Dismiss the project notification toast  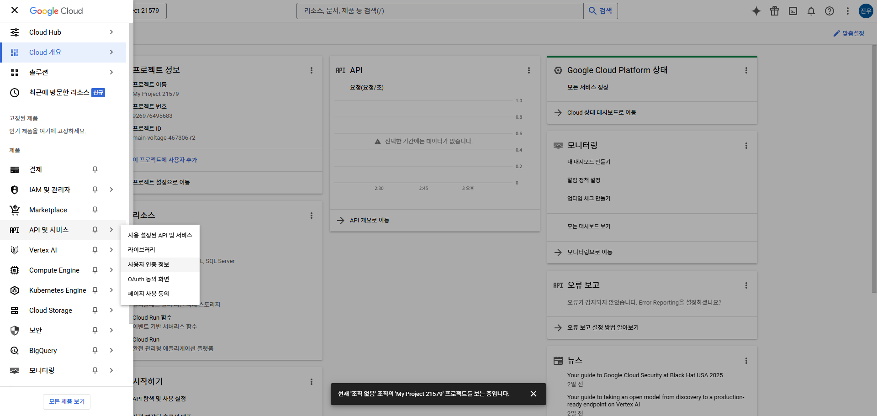534,394
